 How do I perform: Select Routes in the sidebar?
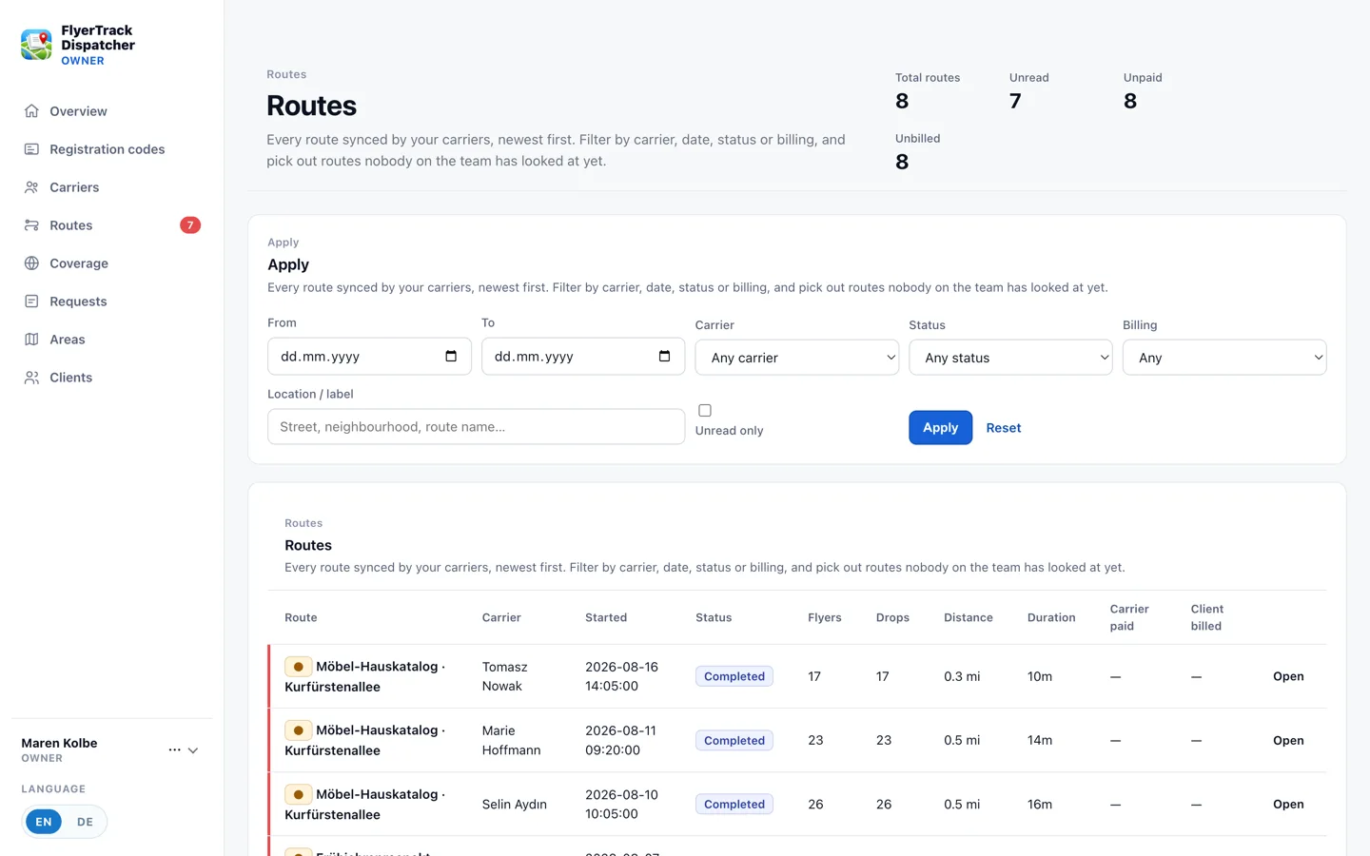pos(112,225)
